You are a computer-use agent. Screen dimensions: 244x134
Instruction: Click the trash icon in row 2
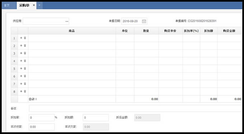coord(25,46)
